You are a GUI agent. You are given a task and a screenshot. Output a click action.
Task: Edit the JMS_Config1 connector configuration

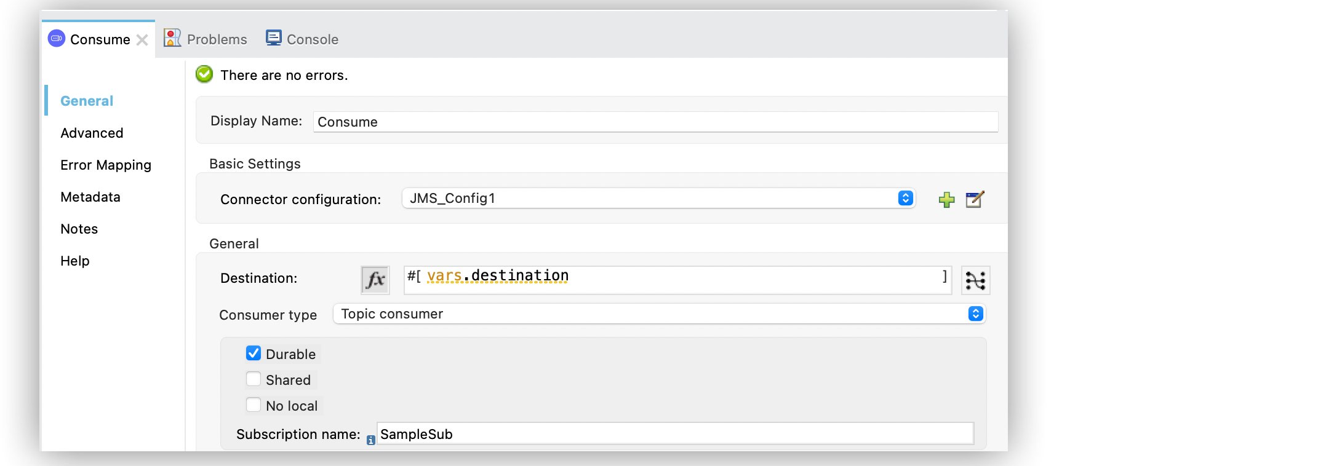pos(975,200)
